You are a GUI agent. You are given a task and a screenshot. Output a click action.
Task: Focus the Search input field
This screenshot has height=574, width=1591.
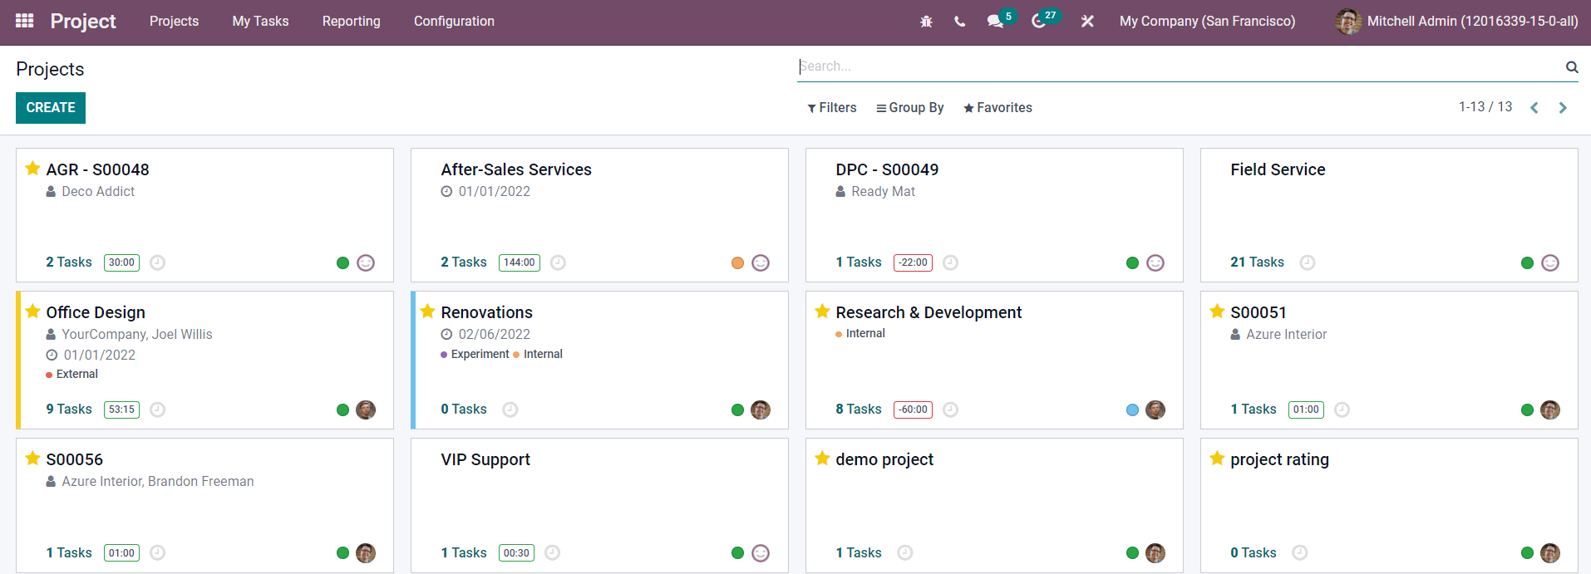point(1180,66)
